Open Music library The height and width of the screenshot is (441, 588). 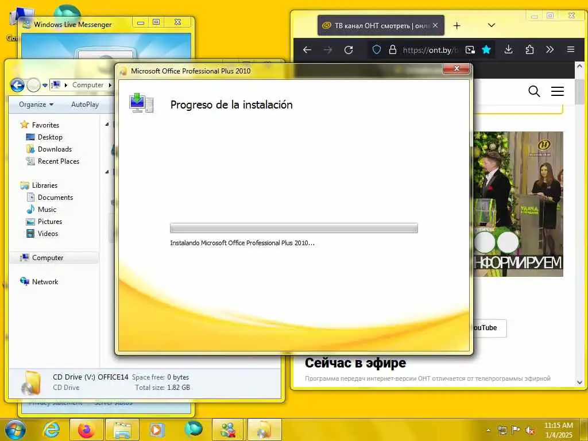[47, 209]
